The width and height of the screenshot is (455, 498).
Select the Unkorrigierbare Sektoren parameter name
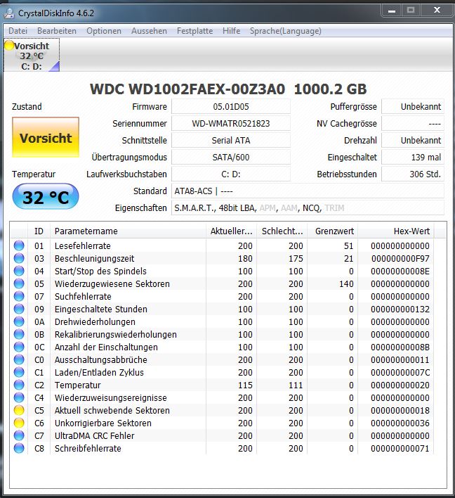pos(103,423)
